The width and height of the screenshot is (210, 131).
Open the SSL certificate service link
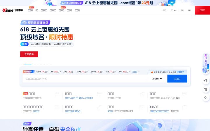pos(154,107)
